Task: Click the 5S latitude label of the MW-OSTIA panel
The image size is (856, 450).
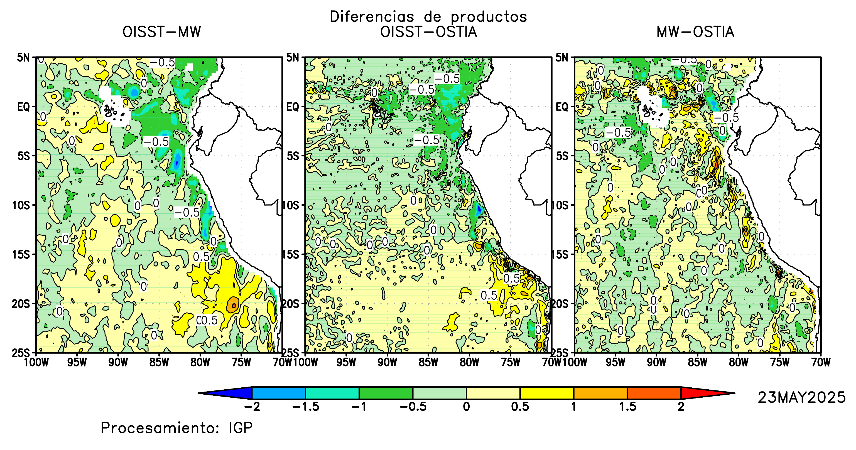Action: pos(562,156)
